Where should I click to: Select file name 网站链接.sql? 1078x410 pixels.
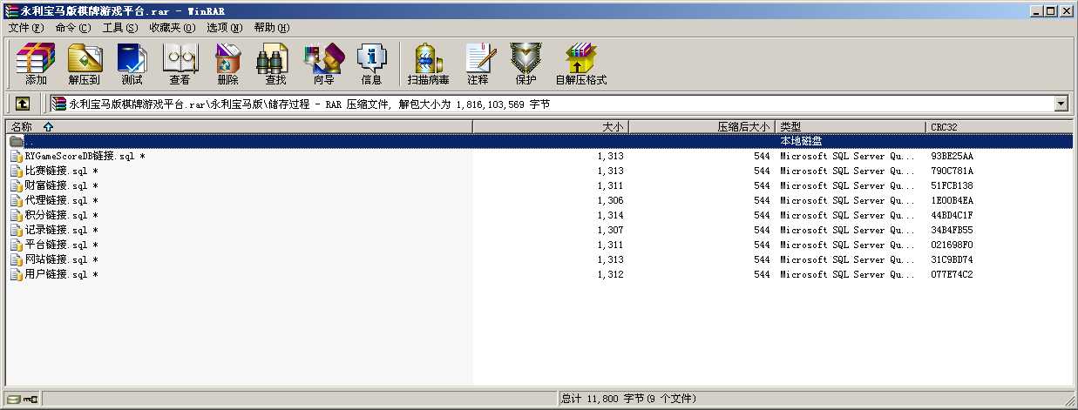click(x=61, y=259)
